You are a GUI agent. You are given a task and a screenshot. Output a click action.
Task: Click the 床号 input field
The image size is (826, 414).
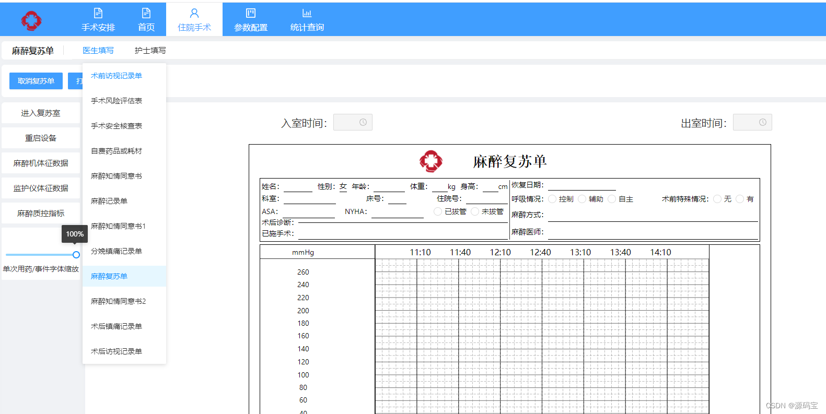coord(397,199)
